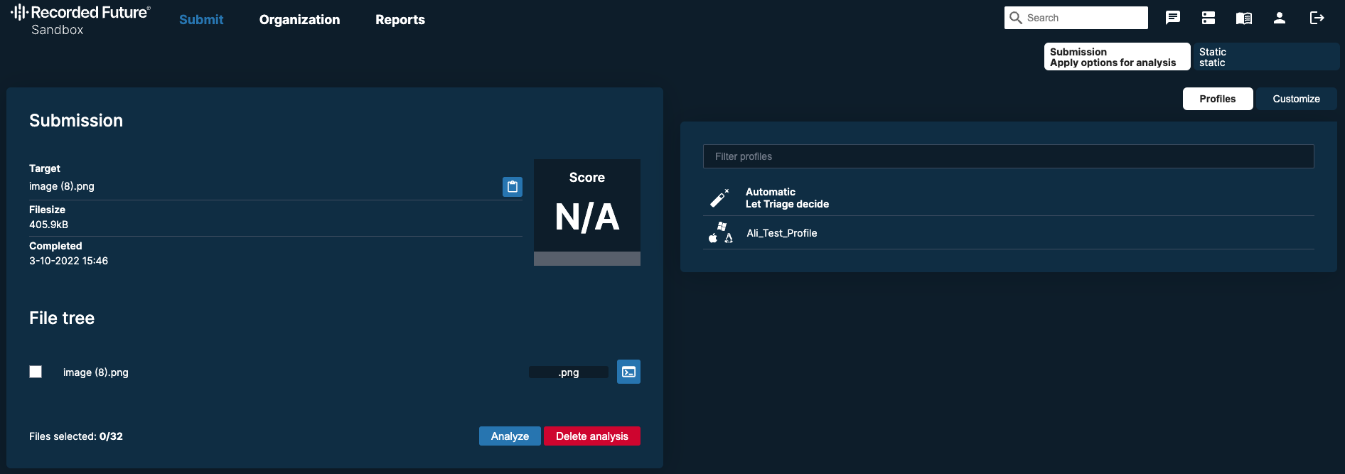Click the logout icon
This screenshot has height=474, width=1345.
point(1317,18)
